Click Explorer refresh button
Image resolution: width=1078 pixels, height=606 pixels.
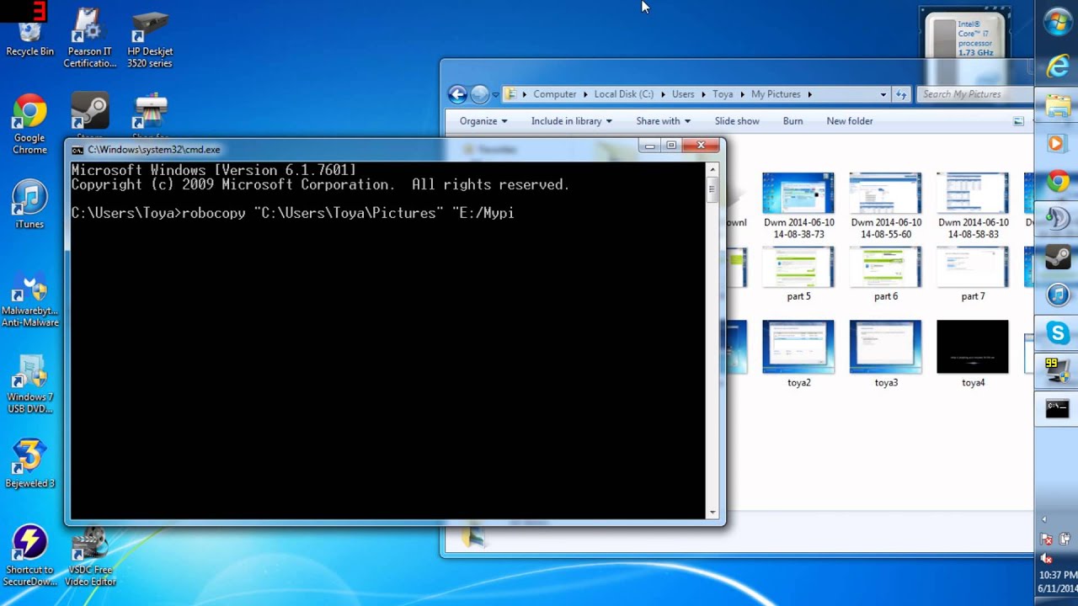901,94
